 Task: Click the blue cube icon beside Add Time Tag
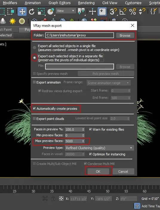(x=137, y=206)
